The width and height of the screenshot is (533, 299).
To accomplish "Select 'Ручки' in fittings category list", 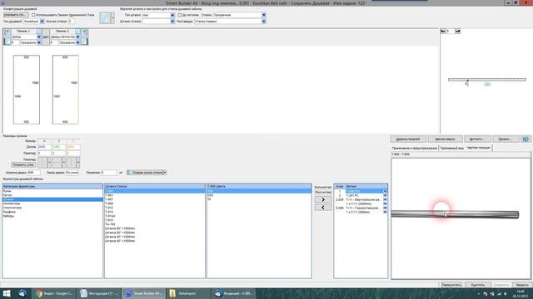I will coord(52,191).
